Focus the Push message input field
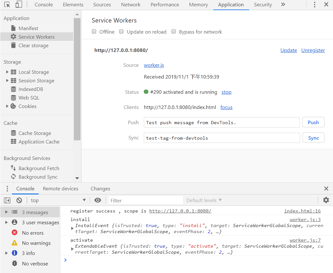333x273 pixels. (222, 123)
